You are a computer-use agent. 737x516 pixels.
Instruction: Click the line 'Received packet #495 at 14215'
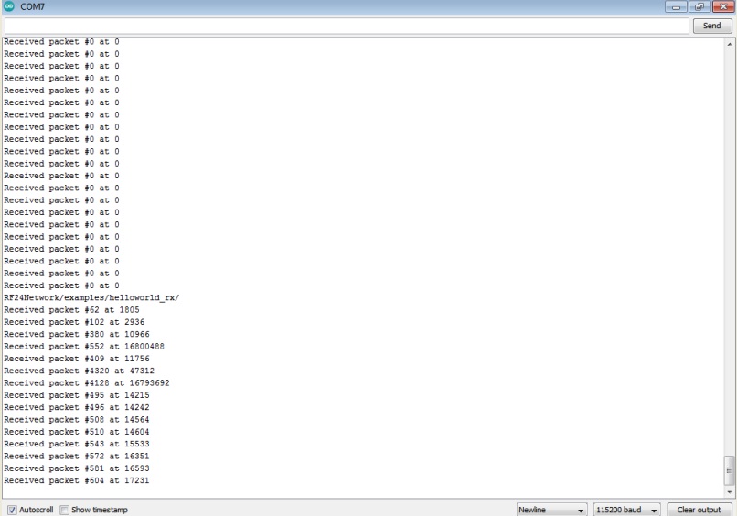[x=77, y=395]
